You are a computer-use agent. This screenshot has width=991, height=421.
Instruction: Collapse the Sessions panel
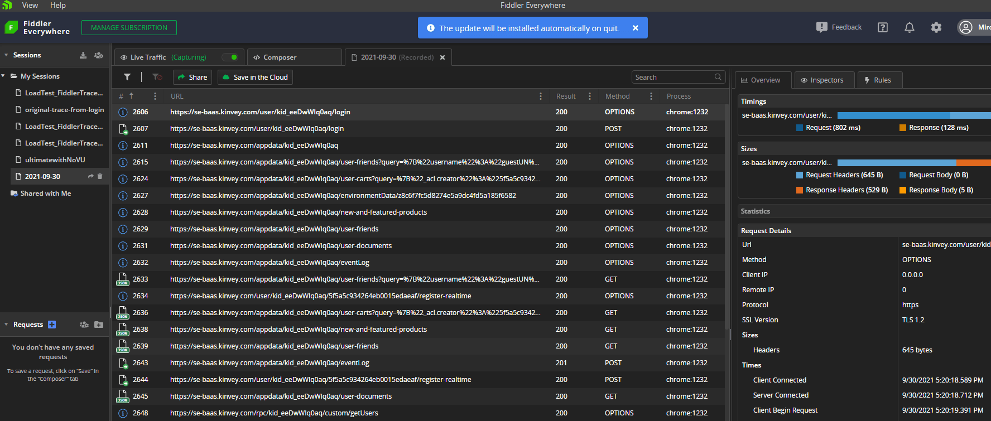[x=6, y=55]
